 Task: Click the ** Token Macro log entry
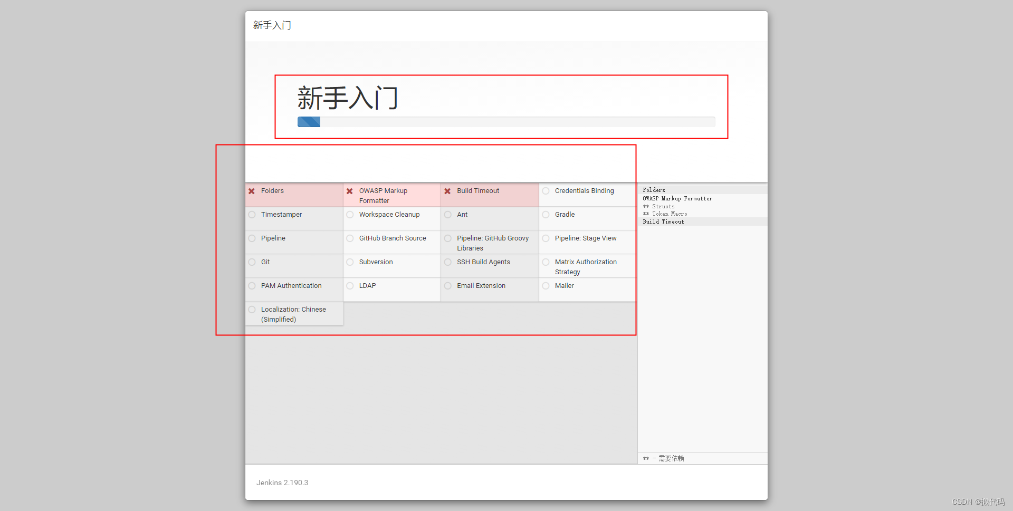[x=665, y=214]
